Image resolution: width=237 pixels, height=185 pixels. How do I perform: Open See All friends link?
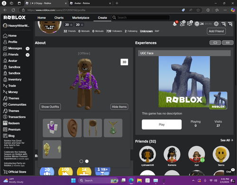[x=227, y=140]
